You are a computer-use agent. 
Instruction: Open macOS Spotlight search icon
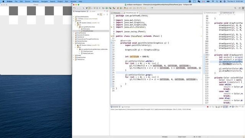(x=217, y=2)
